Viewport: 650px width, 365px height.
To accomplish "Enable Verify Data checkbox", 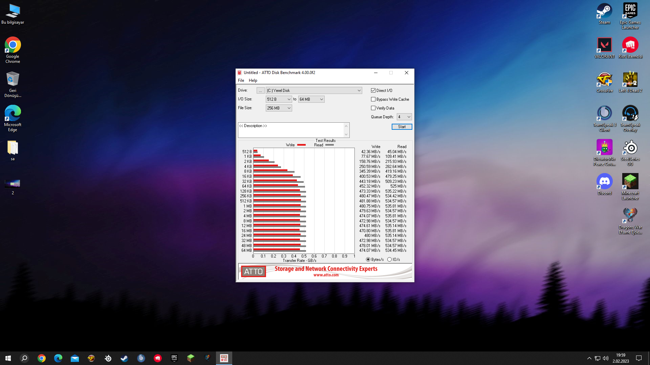I will click(373, 108).
